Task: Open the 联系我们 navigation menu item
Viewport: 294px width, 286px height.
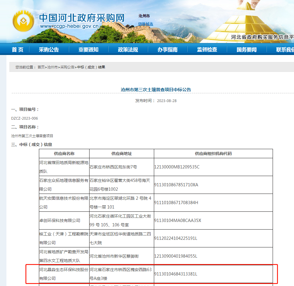Action: 285,49
